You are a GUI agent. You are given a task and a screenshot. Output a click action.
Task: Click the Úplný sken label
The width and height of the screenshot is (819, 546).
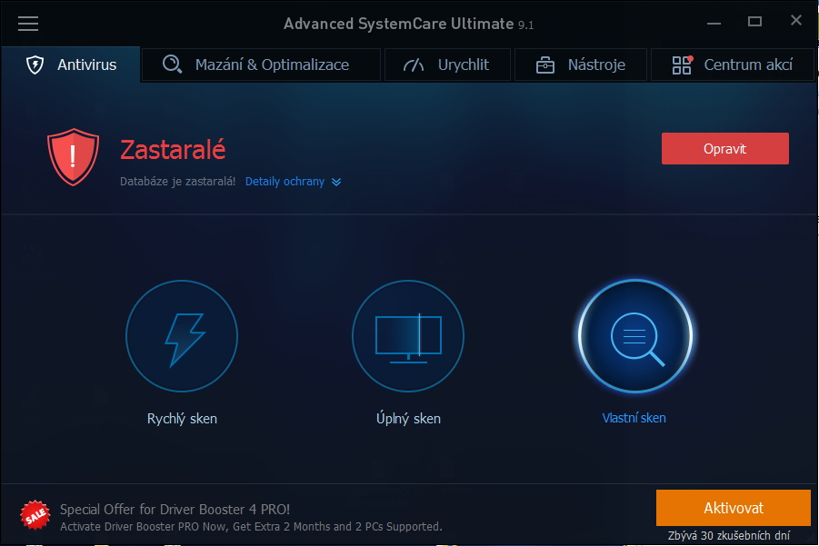click(x=408, y=419)
